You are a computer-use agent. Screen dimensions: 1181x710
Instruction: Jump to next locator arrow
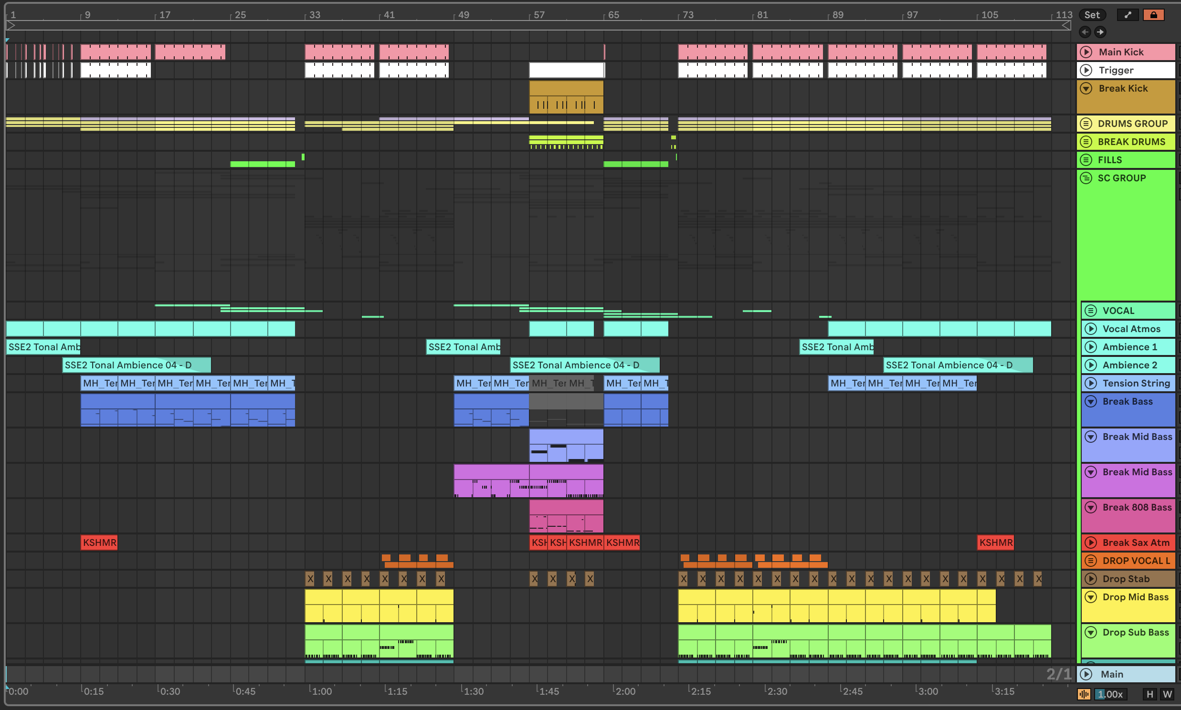[1100, 32]
